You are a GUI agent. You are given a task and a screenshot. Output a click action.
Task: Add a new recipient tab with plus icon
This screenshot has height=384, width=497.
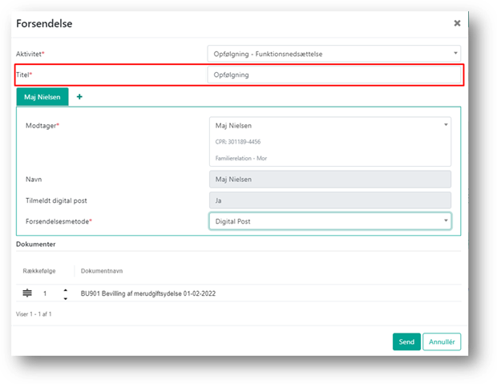coord(79,97)
